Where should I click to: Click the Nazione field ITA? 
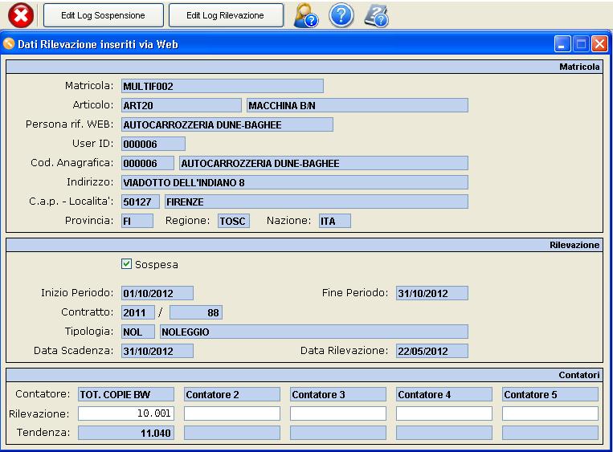point(335,221)
